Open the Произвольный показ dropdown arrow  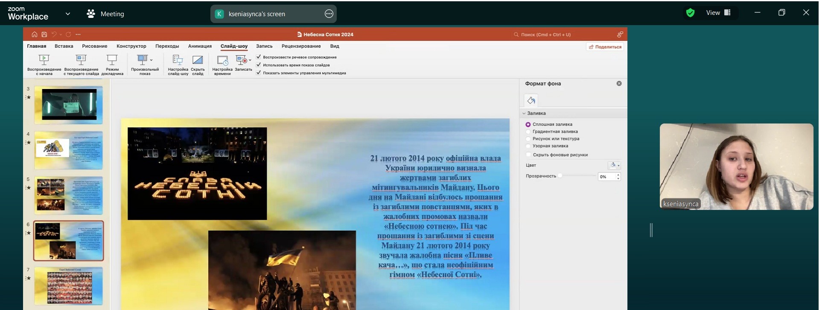[152, 60]
